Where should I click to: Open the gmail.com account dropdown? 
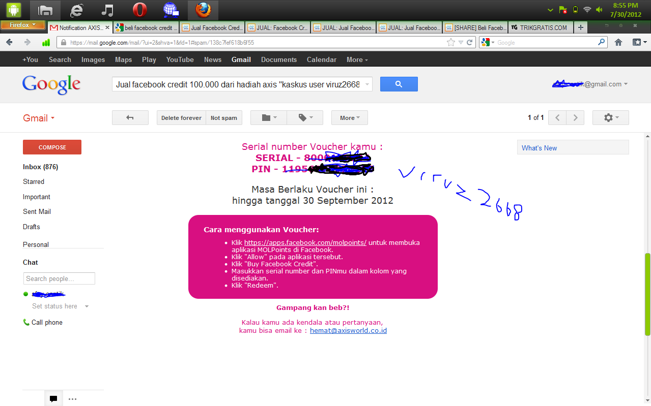coord(590,84)
